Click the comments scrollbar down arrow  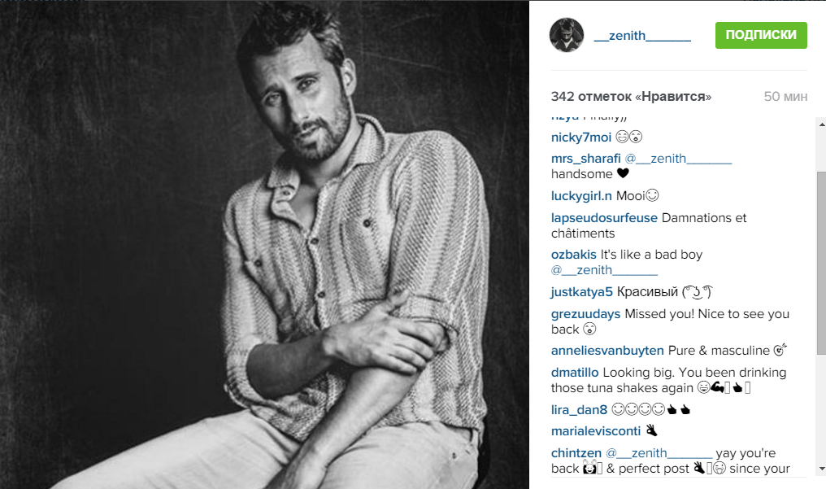(x=821, y=469)
